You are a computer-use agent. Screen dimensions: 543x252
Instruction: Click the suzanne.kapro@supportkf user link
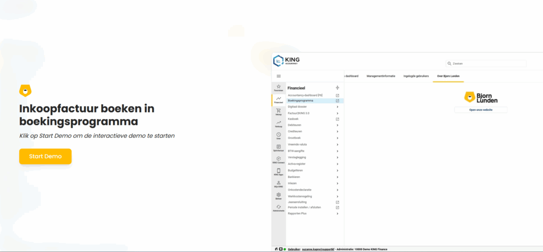317,249
